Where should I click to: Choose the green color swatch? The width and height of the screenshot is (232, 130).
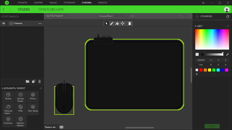coord(214,70)
